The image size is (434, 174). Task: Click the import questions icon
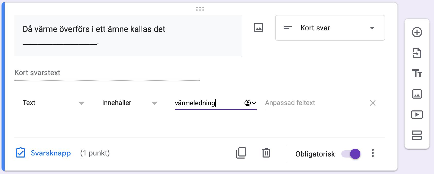[417, 53]
